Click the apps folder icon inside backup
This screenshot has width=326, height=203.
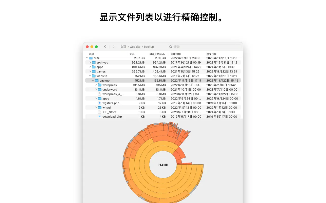point(100,98)
